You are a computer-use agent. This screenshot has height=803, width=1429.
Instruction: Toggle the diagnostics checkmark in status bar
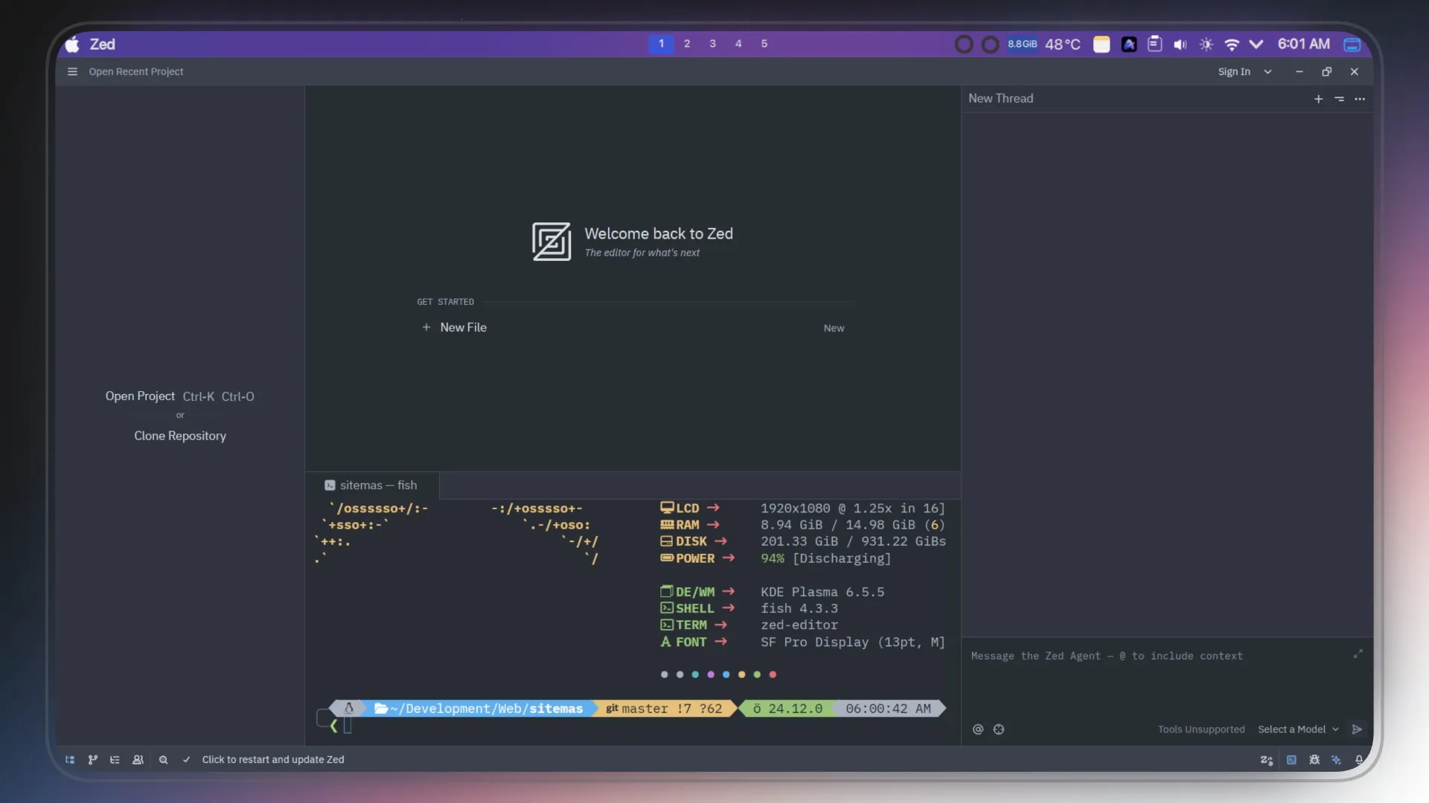tap(186, 760)
